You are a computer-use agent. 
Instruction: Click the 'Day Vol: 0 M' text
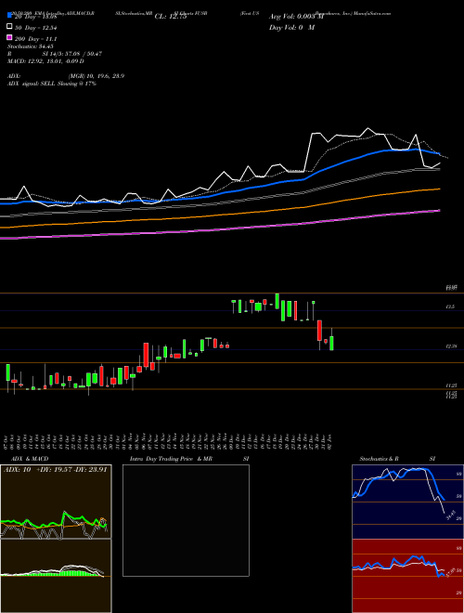pos(291,27)
